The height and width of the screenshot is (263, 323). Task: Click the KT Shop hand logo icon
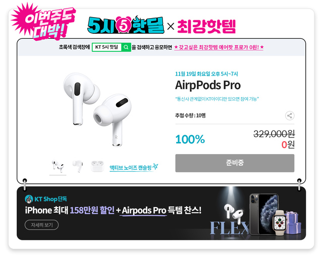(29, 199)
